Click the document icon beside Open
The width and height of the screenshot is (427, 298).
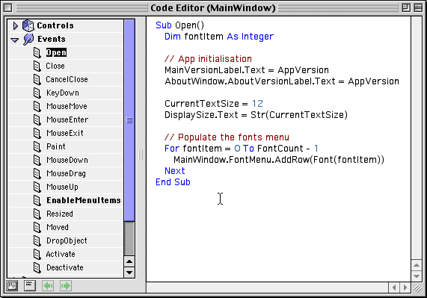37,52
